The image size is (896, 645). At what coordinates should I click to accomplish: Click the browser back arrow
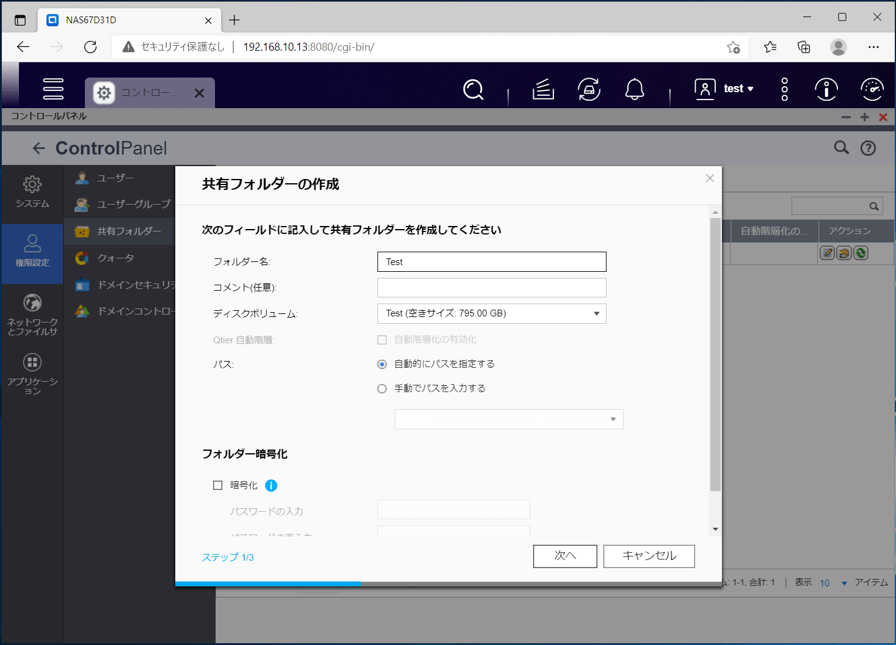23,47
